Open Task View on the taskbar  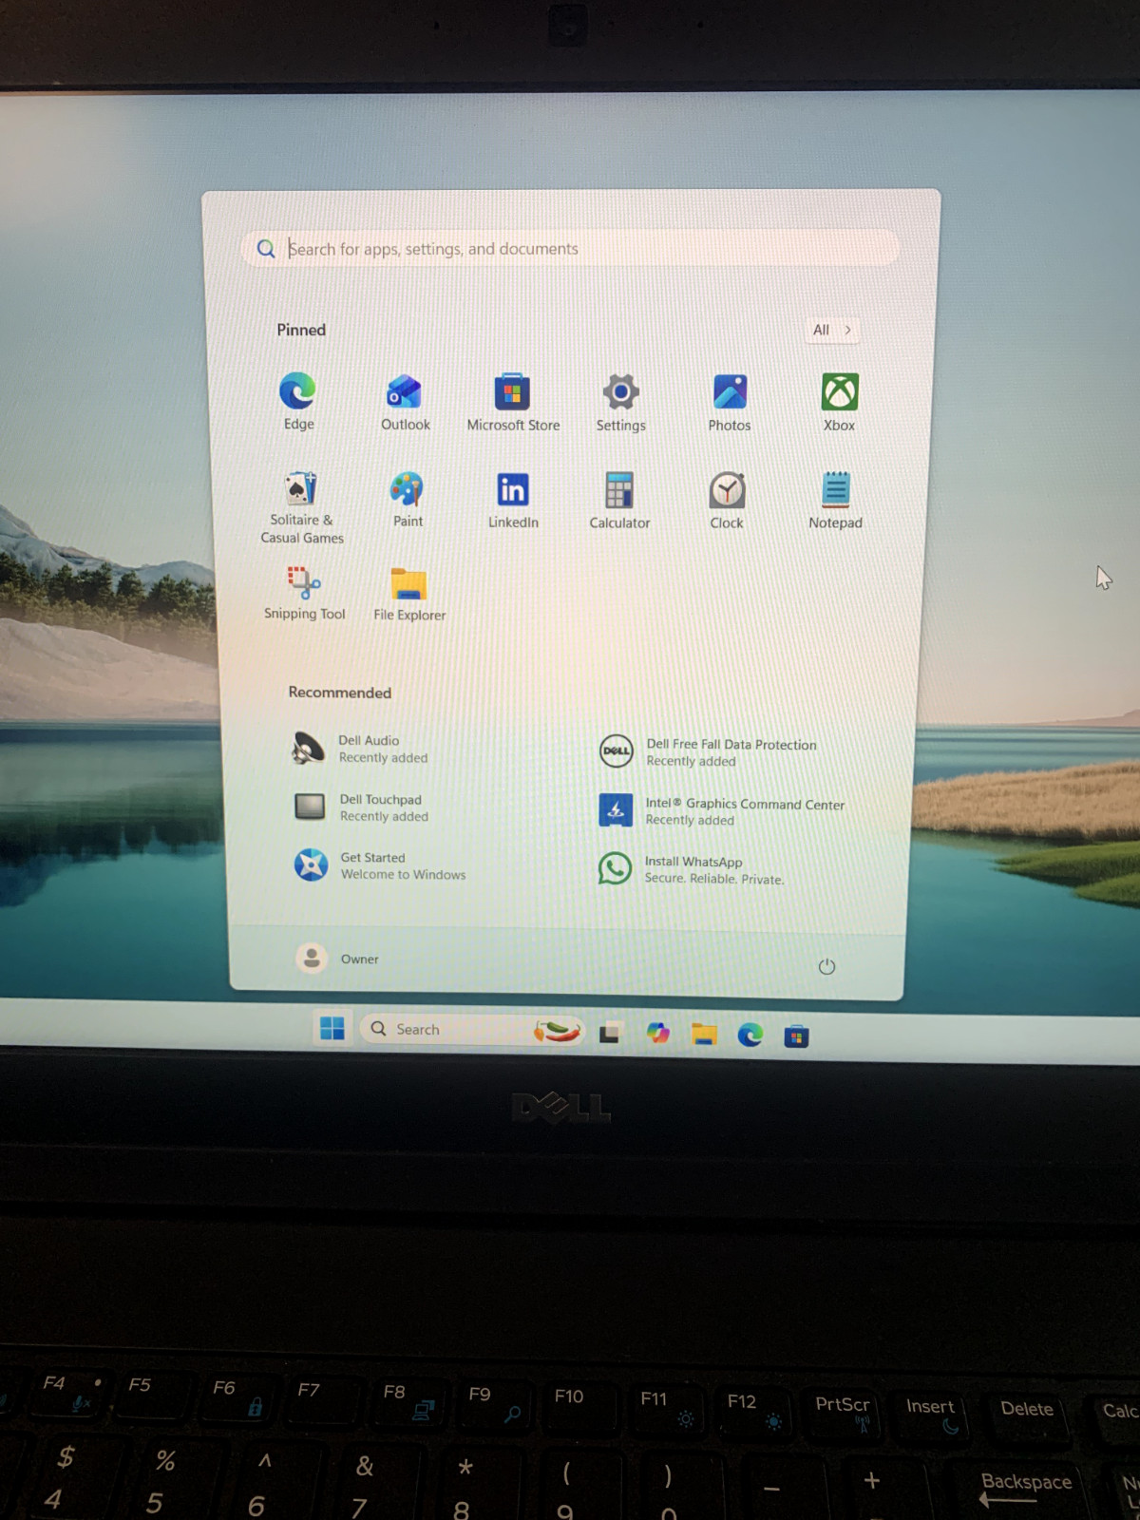(610, 1033)
